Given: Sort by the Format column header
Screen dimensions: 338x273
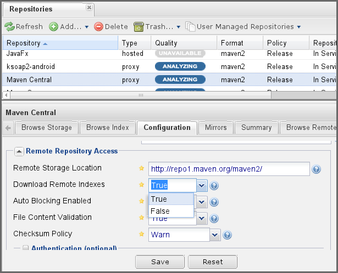Looking at the screenshot, I should click(x=240, y=43).
